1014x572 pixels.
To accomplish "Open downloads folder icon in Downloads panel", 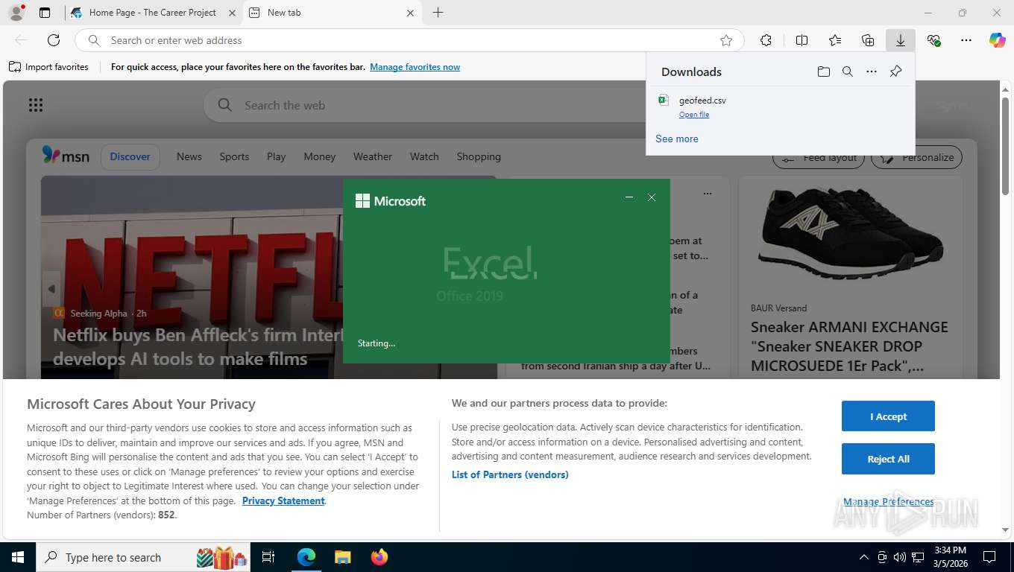I will click(x=823, y=71).
